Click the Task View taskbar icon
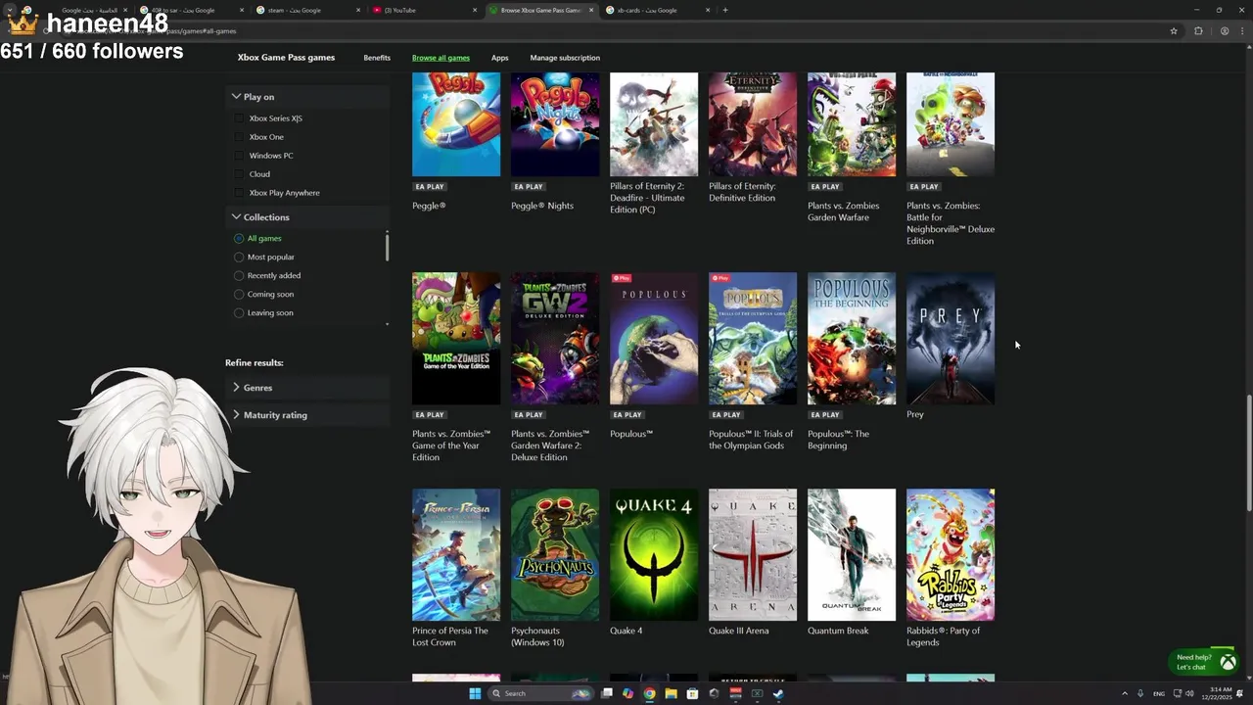 [607, 693]
